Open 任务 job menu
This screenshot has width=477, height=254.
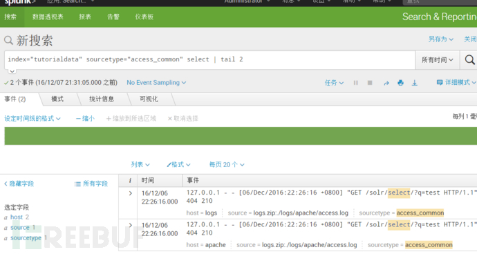334,83
